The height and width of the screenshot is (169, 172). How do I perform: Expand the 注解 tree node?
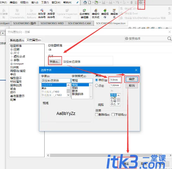(11, 49)
